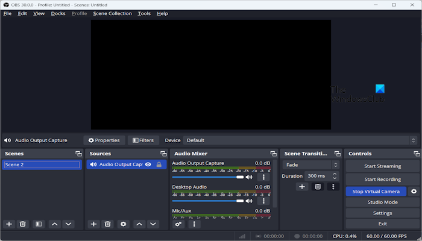This screenshot has height=241, width=422.
Task: Move source down in Sources list
Action: [x=153, y=224]
